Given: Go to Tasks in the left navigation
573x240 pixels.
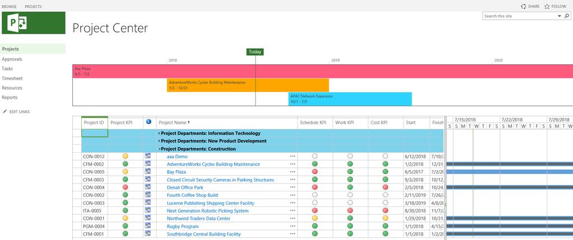Looking at the screenshot, I should coord(7,69).
